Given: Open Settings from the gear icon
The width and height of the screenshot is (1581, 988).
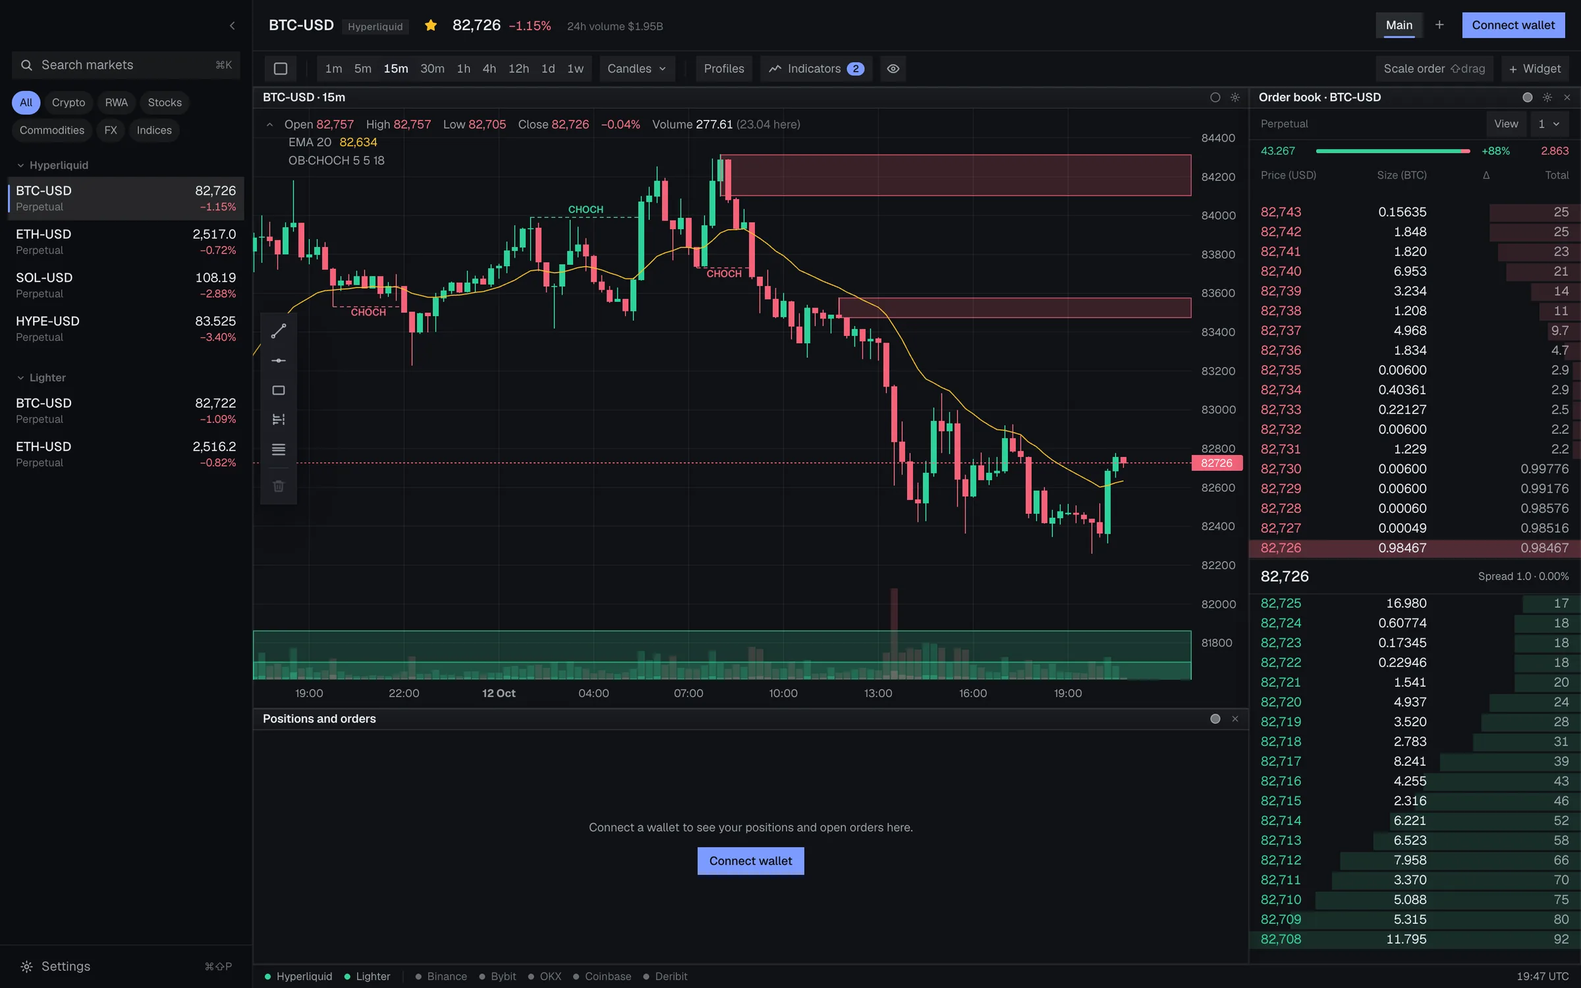Looking at the screenshot, I should [x=26, y=966].
